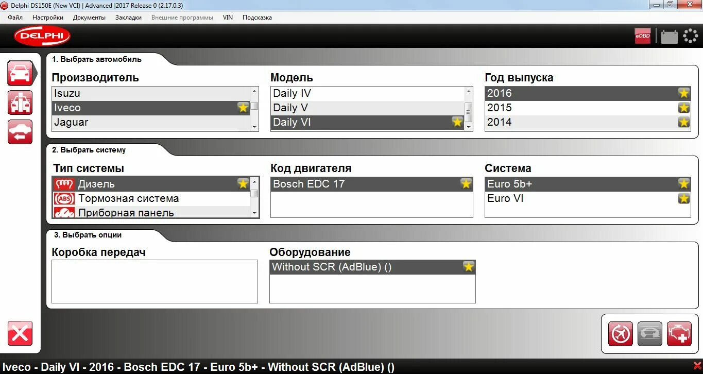Screen dimensions: 703x374
Task: Close the panel with red X sidebar button
Action: (20, 333)
